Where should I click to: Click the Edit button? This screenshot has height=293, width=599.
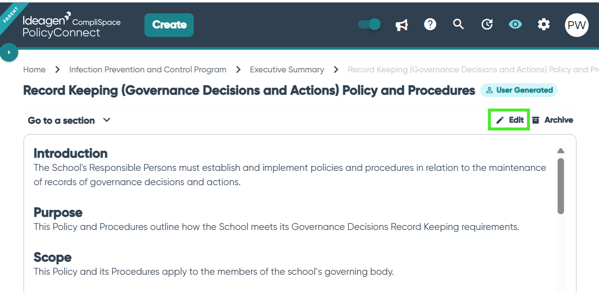click(x=510, y=120)
